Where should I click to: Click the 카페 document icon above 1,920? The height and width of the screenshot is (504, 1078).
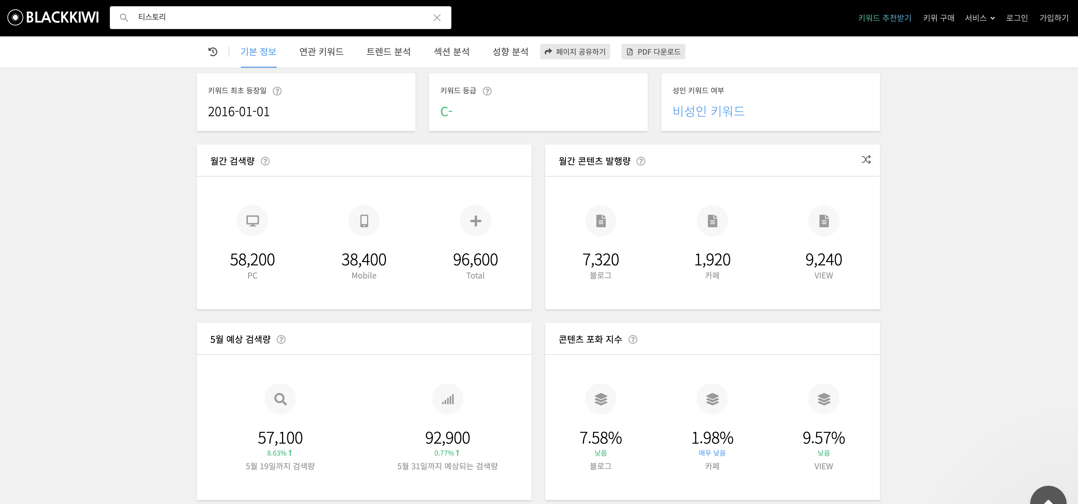(x=712, y=221)
